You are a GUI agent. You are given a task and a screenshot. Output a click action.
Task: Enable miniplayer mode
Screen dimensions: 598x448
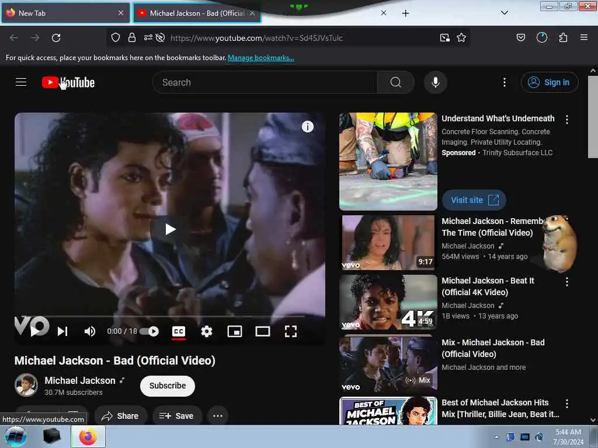pyautogui.click(x=235, y=331)
